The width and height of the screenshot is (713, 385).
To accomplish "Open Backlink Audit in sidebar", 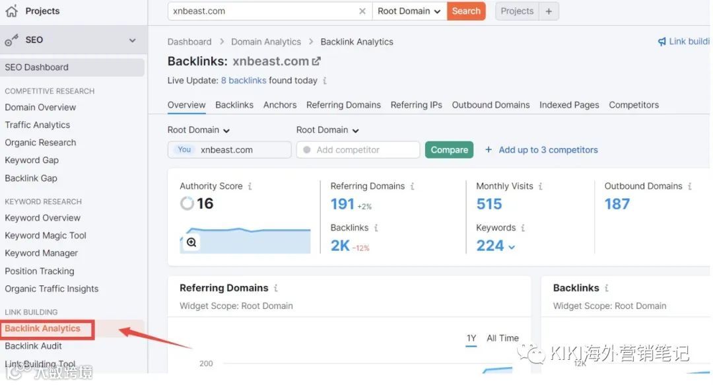I will (33, 346).
